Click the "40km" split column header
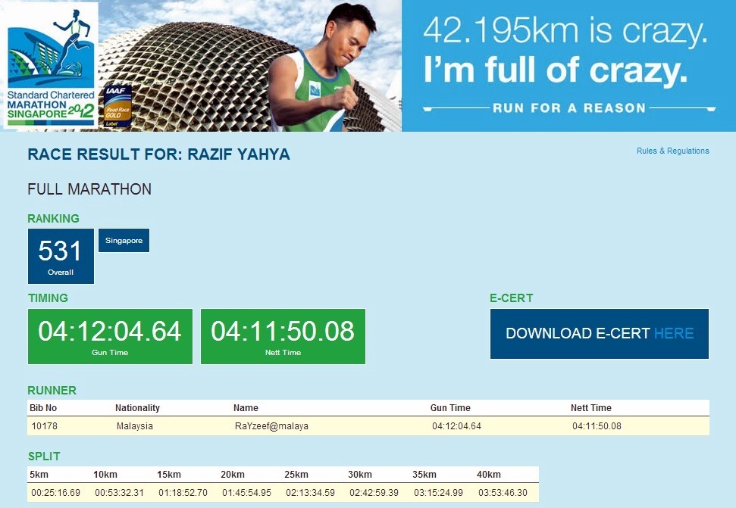The height and width of the screenshot is (508, 736). pyautogui.click(x=489, y=474)
